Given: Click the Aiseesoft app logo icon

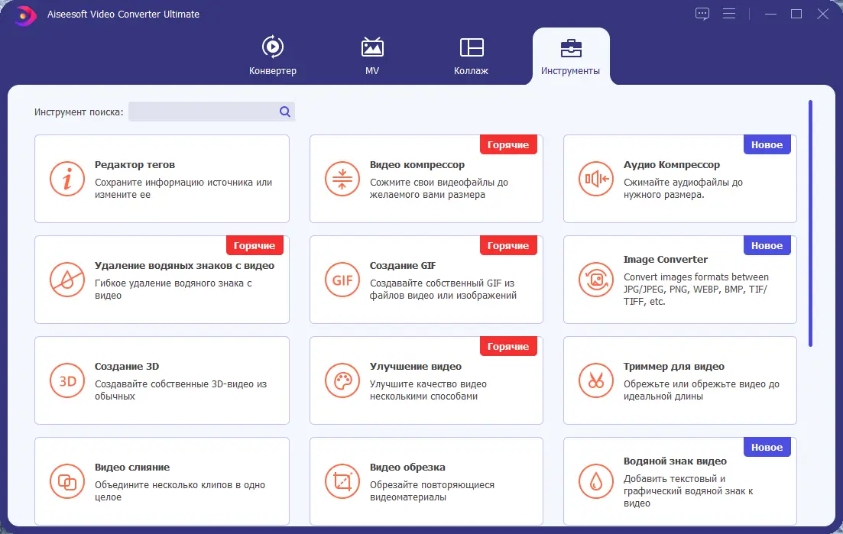Looking at the screenshot, I should (24, 15).
